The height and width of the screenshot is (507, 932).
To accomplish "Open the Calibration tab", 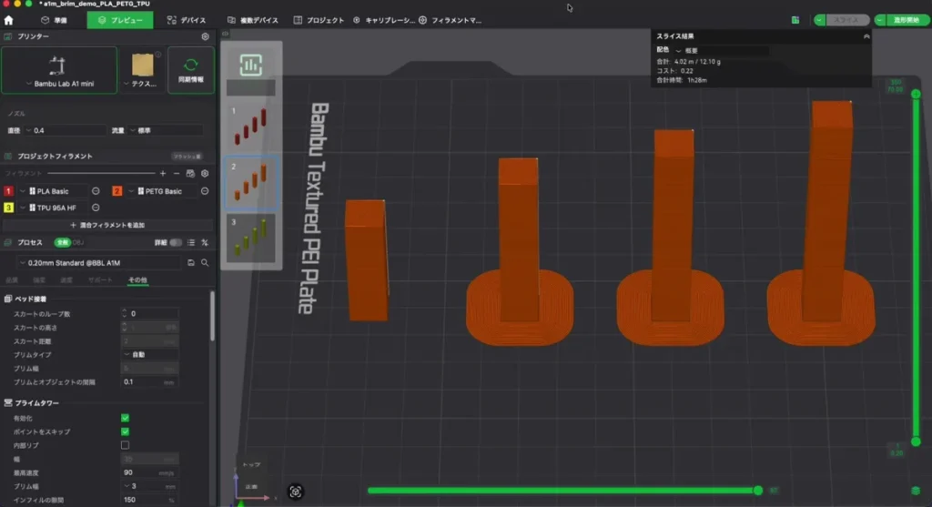I will tap(384, 20).
